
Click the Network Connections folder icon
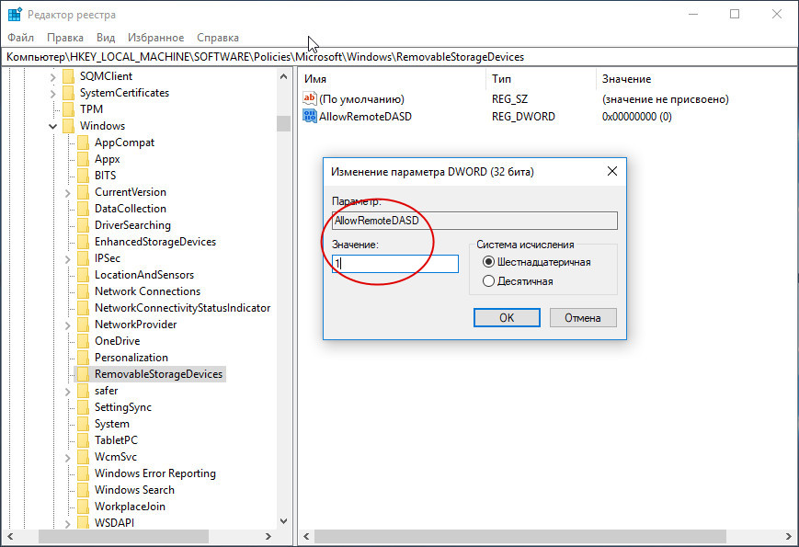(83, 291)
